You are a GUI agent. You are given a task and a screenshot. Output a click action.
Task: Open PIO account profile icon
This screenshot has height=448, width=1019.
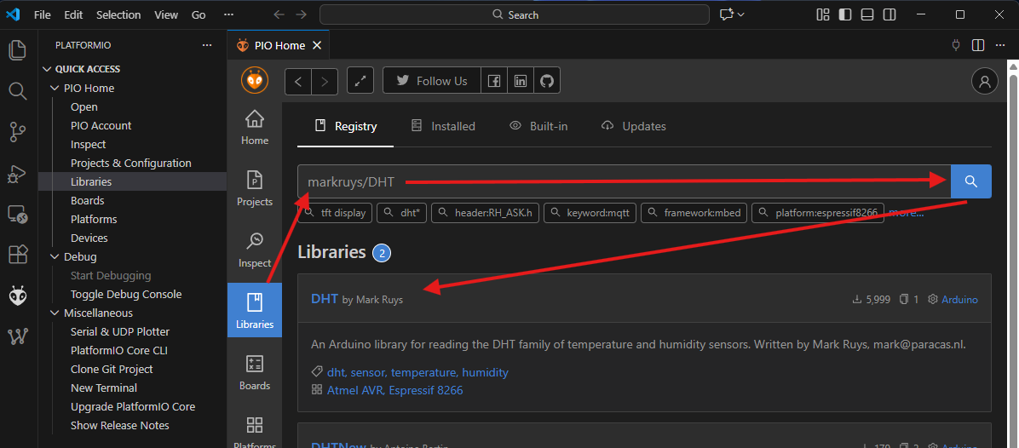(984, 81)
